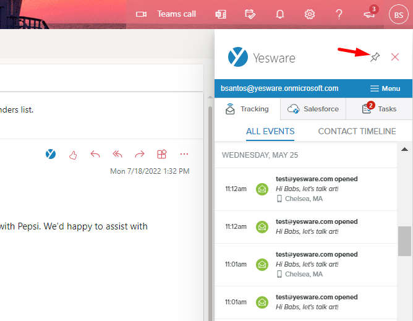Forward the message
Screen dimensions: 413x321
140,154
